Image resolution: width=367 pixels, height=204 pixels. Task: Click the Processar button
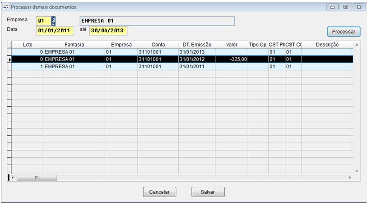click(344, 32)
